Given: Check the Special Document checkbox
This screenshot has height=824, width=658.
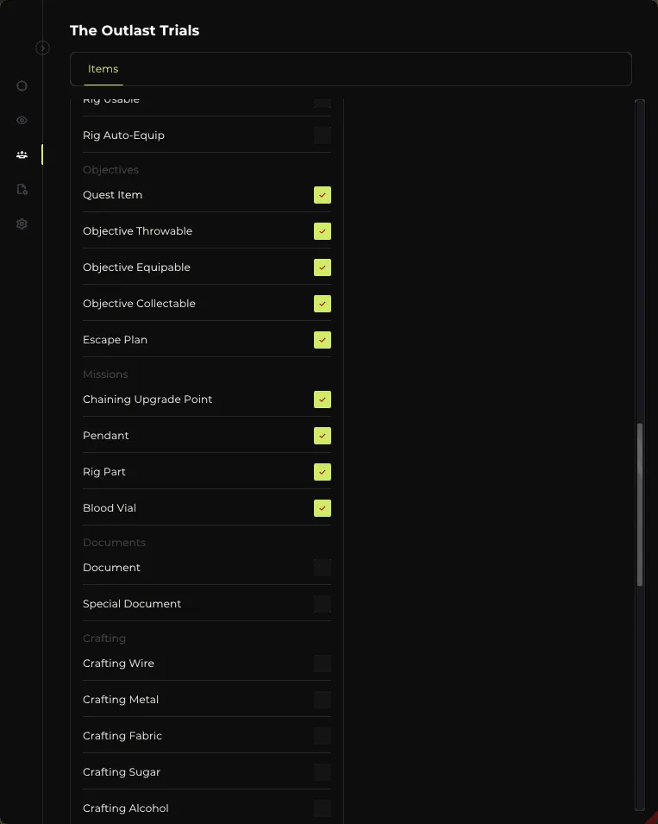Looking at the screenshot, I should pyautogui.click(x=323, y=604).
